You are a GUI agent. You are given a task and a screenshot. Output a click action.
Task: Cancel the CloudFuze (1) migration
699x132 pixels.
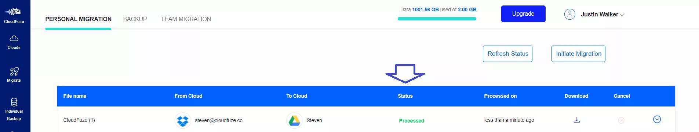(x=621, y=120)
